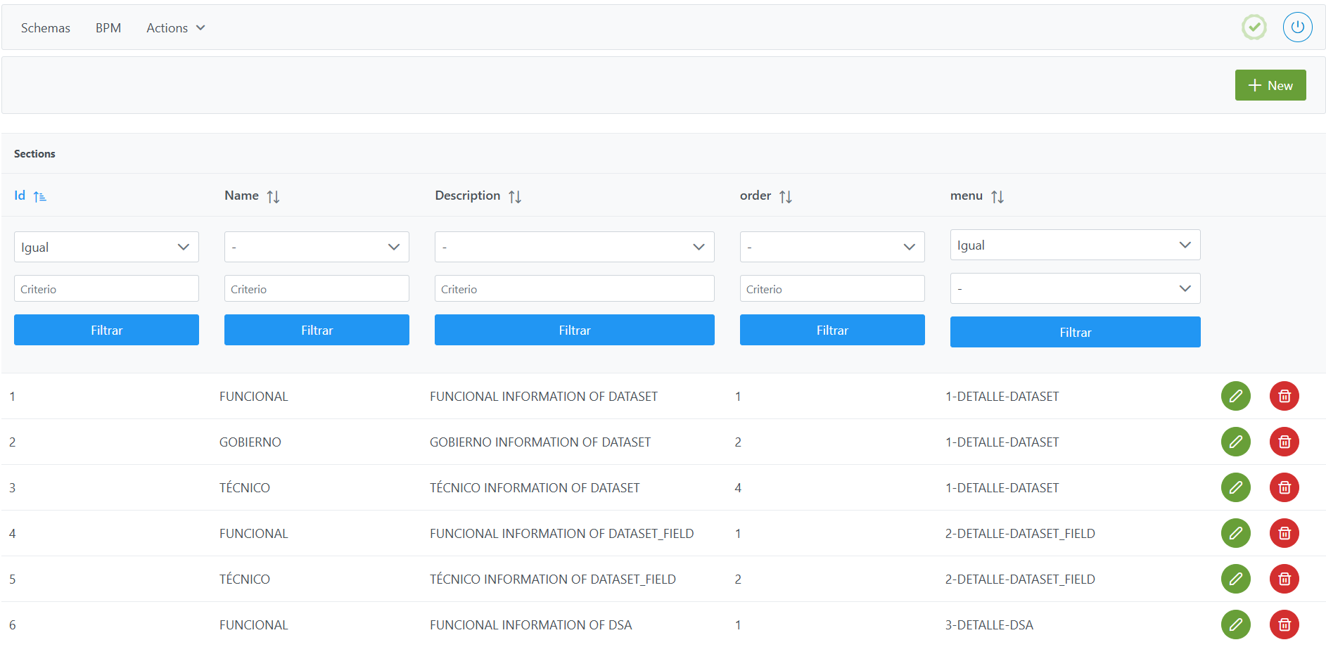Go to the Schemas menu item
1326x647 pixels.
click(46, 28)
